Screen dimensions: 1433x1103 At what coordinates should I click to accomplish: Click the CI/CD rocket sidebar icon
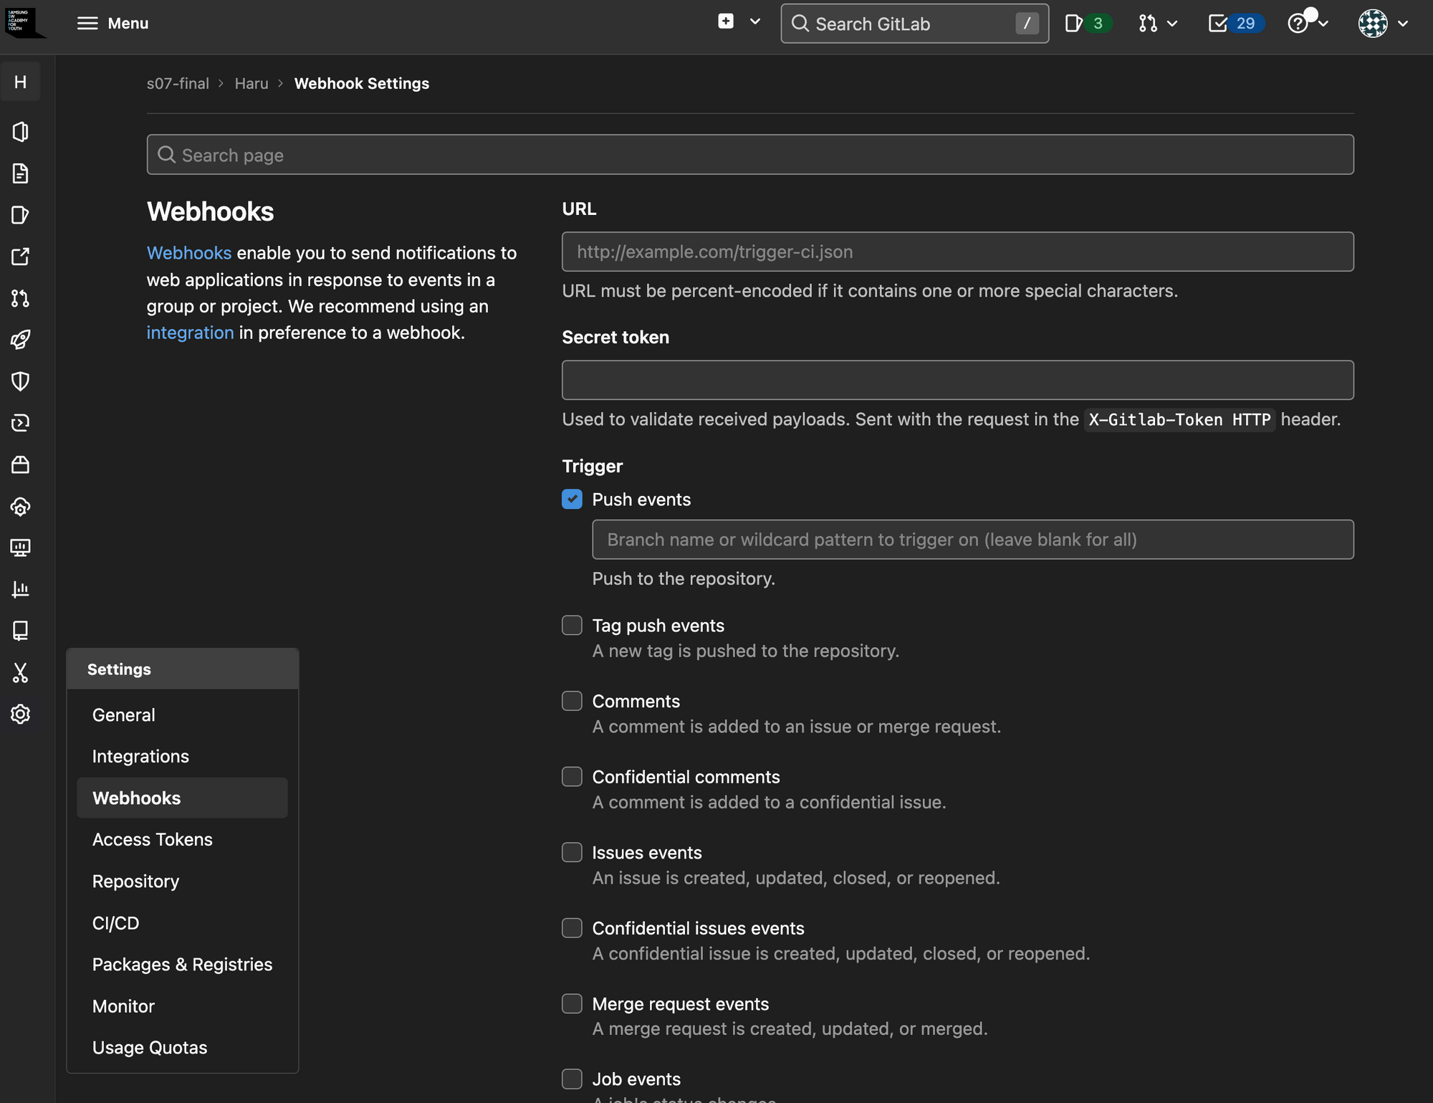(20, 340)
